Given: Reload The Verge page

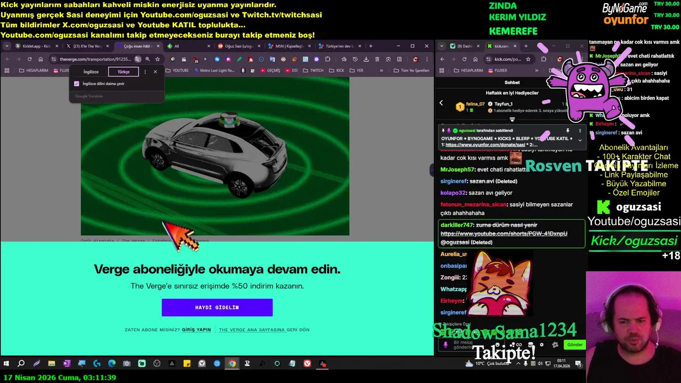Looking at the screenshot, I should pyautogui.click(x=29, y=59).
